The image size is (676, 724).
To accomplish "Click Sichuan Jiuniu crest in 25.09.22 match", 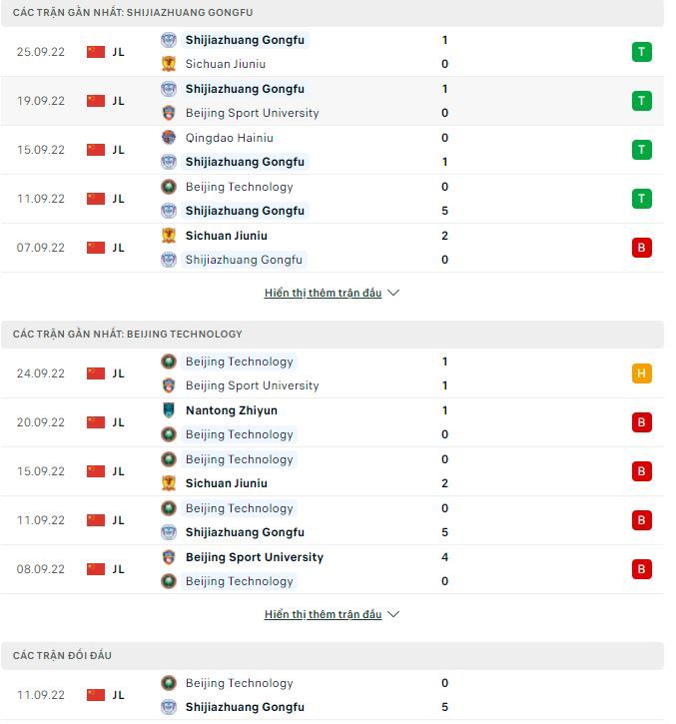I will tap(169, 64).
